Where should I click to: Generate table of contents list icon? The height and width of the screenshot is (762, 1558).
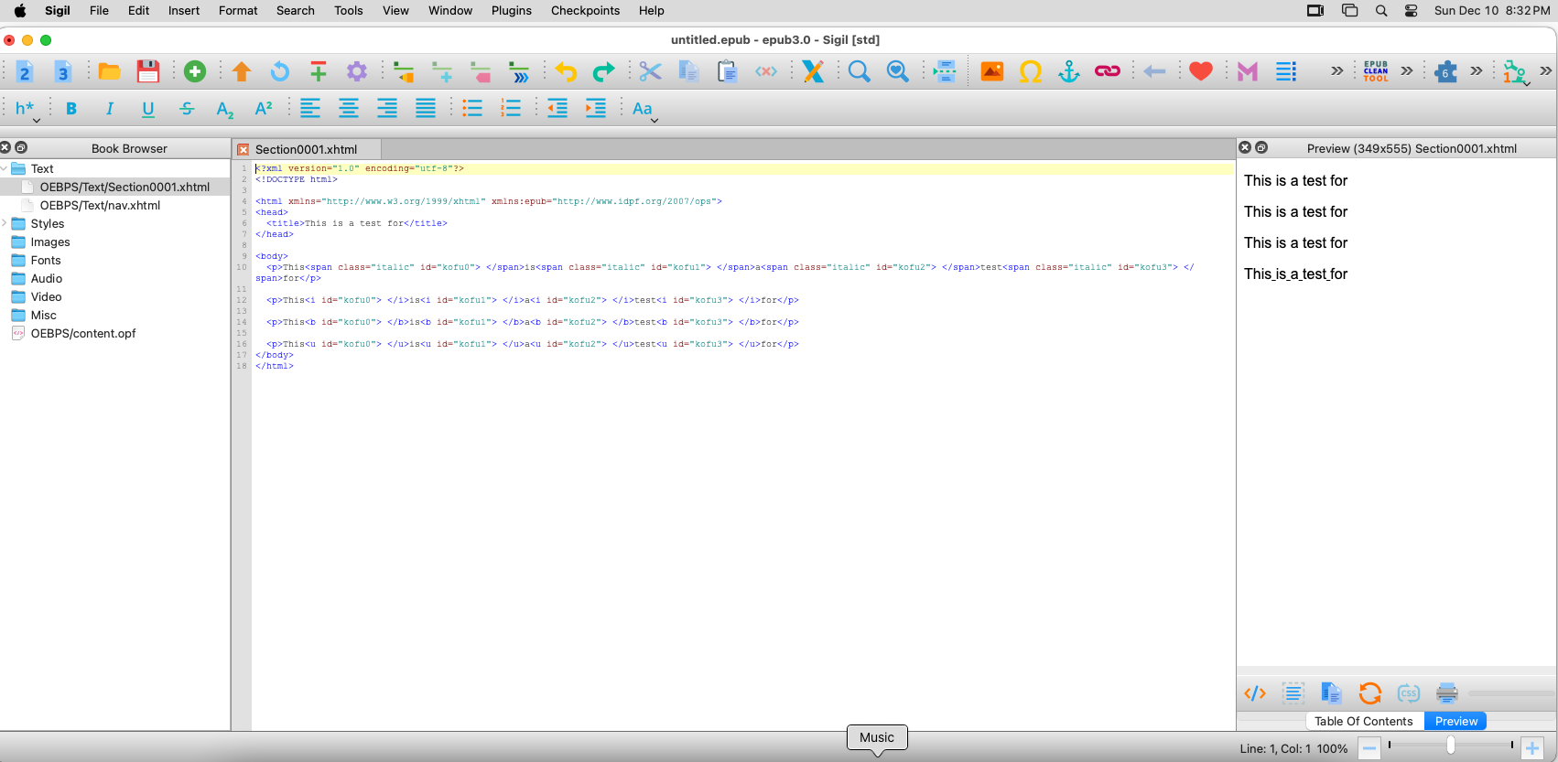click(1286, 71)
